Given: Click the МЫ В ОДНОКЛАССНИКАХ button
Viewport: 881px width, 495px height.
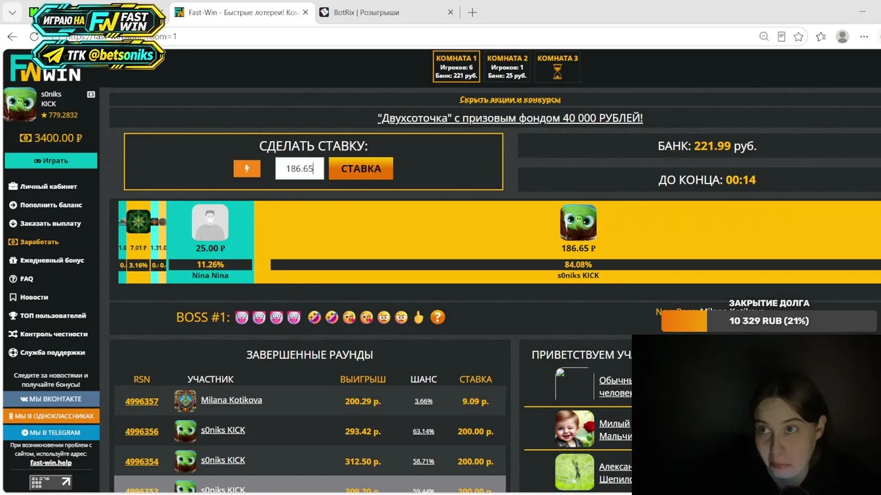Looking at the screenshot, I should tap(51, 416).
